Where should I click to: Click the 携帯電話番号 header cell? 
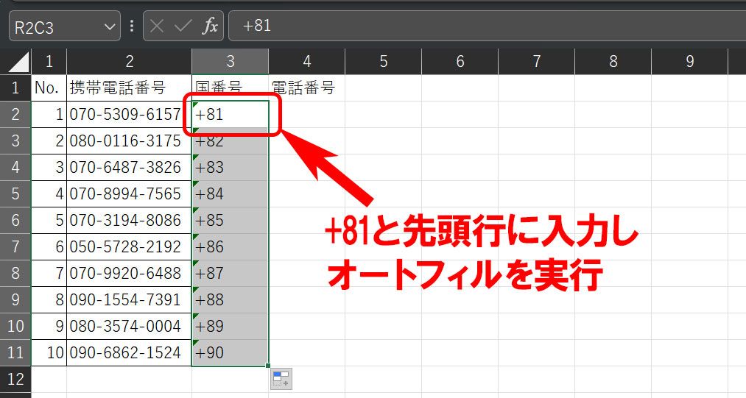point(130,88)
